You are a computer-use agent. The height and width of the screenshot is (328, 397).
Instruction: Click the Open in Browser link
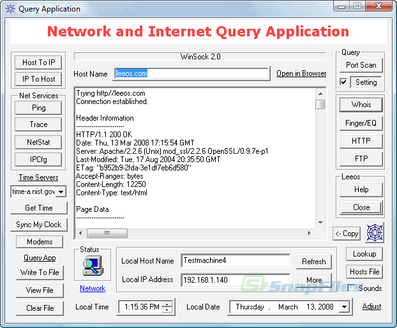pos(301,73)
